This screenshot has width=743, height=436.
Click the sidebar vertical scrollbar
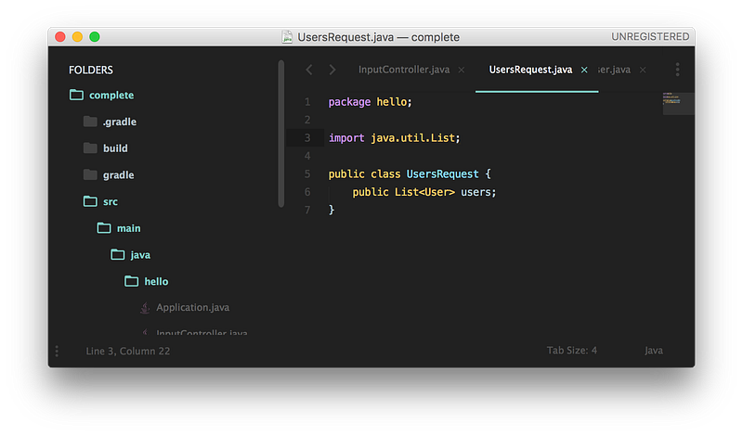(x=281, y=134)
